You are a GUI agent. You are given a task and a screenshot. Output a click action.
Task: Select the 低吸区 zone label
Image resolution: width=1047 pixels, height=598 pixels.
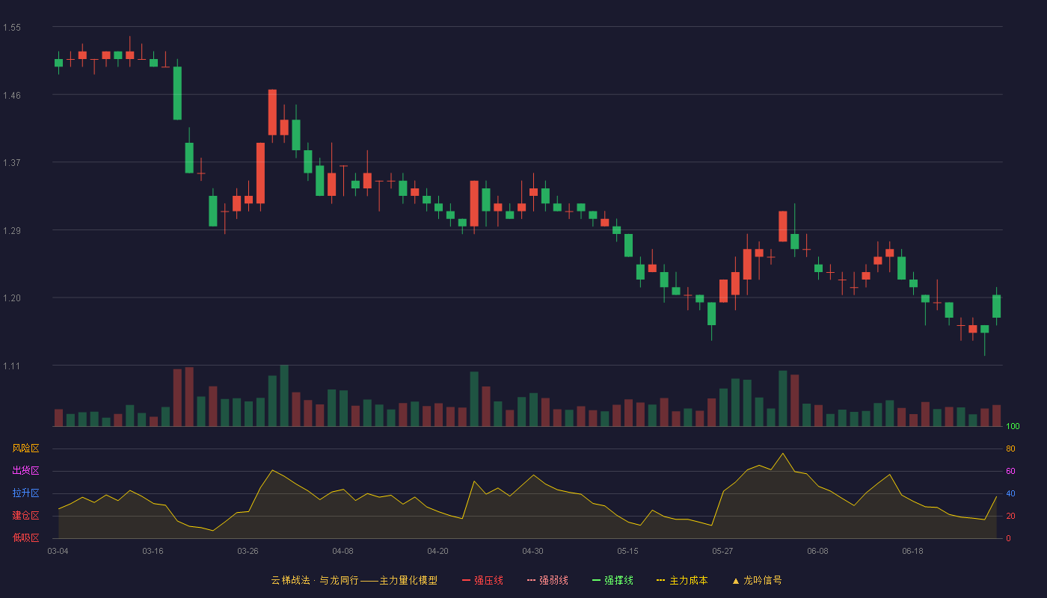point(25,538)
